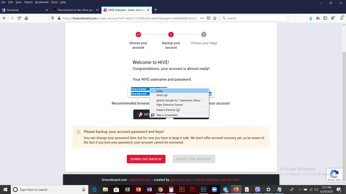Switch to the Facebook tab
Image resolution: width=346 pixels, height=194 pixels.
point(25,10)
